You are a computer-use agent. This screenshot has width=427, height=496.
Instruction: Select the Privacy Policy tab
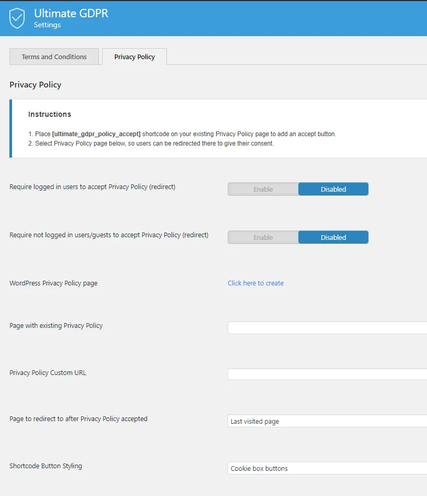coord(134,57)
